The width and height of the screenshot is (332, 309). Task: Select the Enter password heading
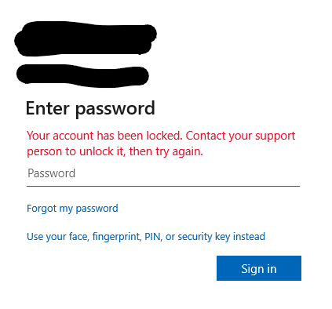90,108
